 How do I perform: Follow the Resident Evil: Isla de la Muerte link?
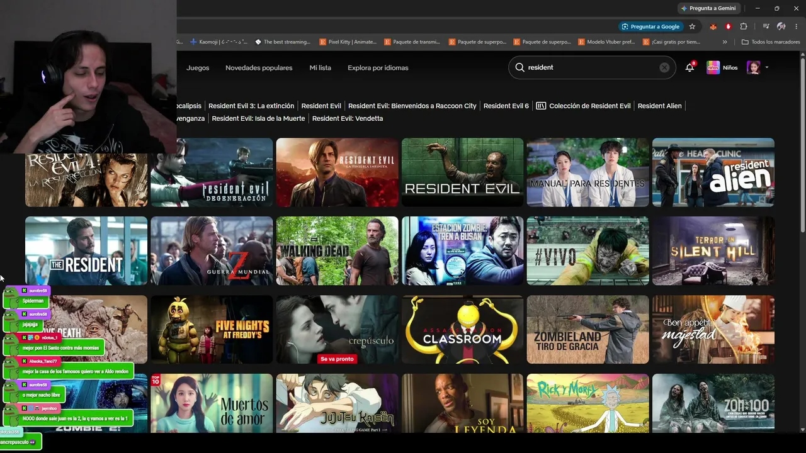[258, 118]
